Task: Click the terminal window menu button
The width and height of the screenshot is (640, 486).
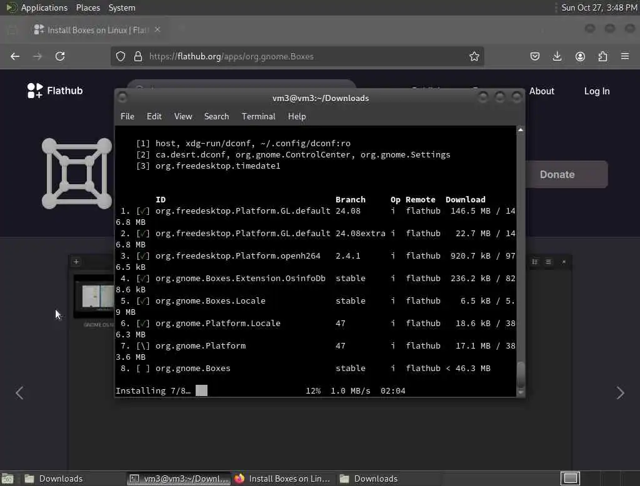Action: click(x=122, y=97)
